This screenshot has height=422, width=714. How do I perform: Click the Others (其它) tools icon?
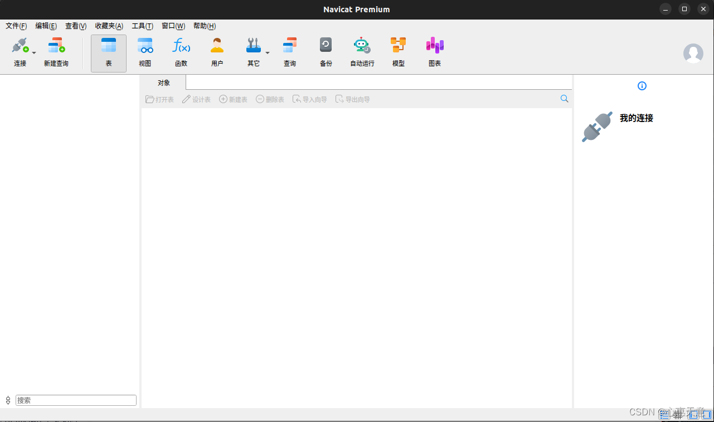click(x=253, y=45)
